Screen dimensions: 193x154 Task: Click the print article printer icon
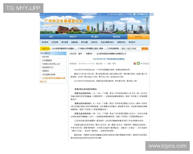coord(141,64)
